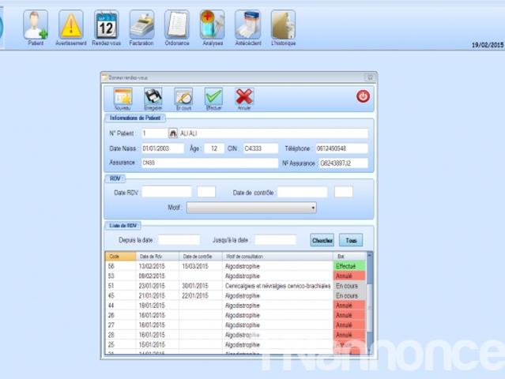
Task: Search patient with binoculars icon
Action: (173, 133)
